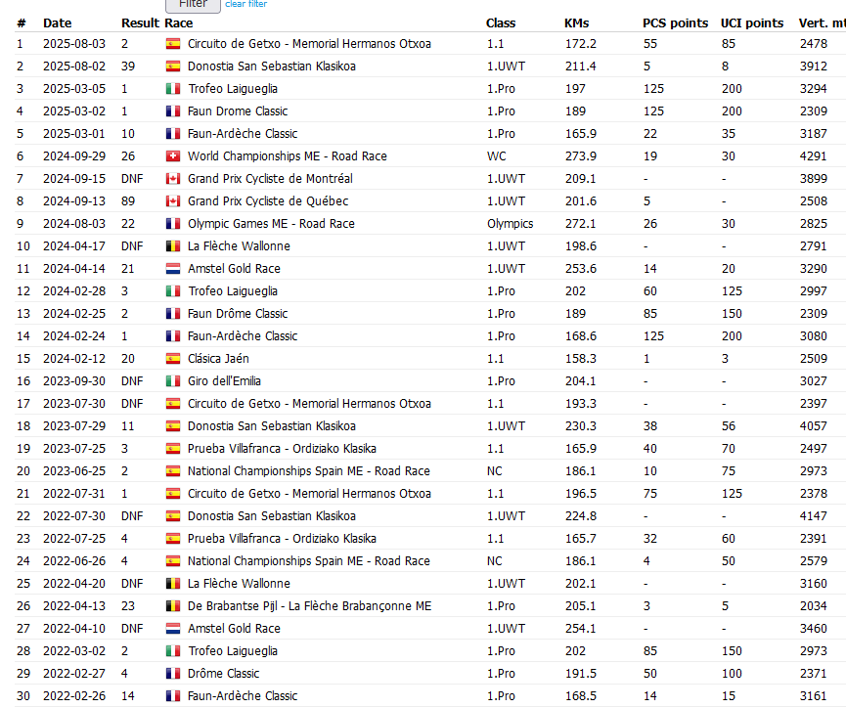Click Switzerland flag beside World Championships row
Viewport: 846px width, 708px height.
coord(173,155)
